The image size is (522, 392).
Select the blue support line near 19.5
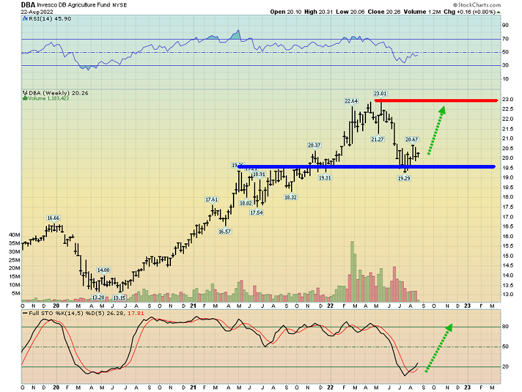point(365,167)
